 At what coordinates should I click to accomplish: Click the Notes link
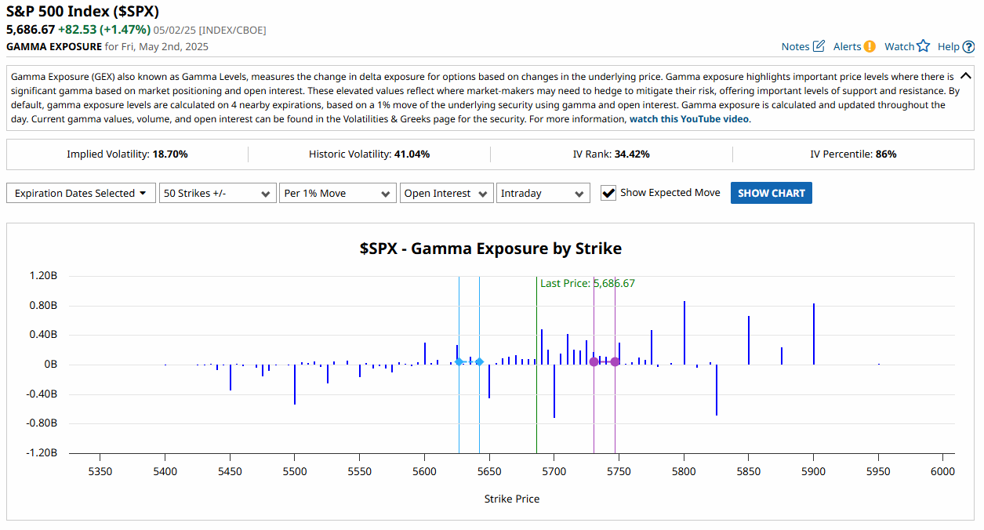tap(795, 46)
